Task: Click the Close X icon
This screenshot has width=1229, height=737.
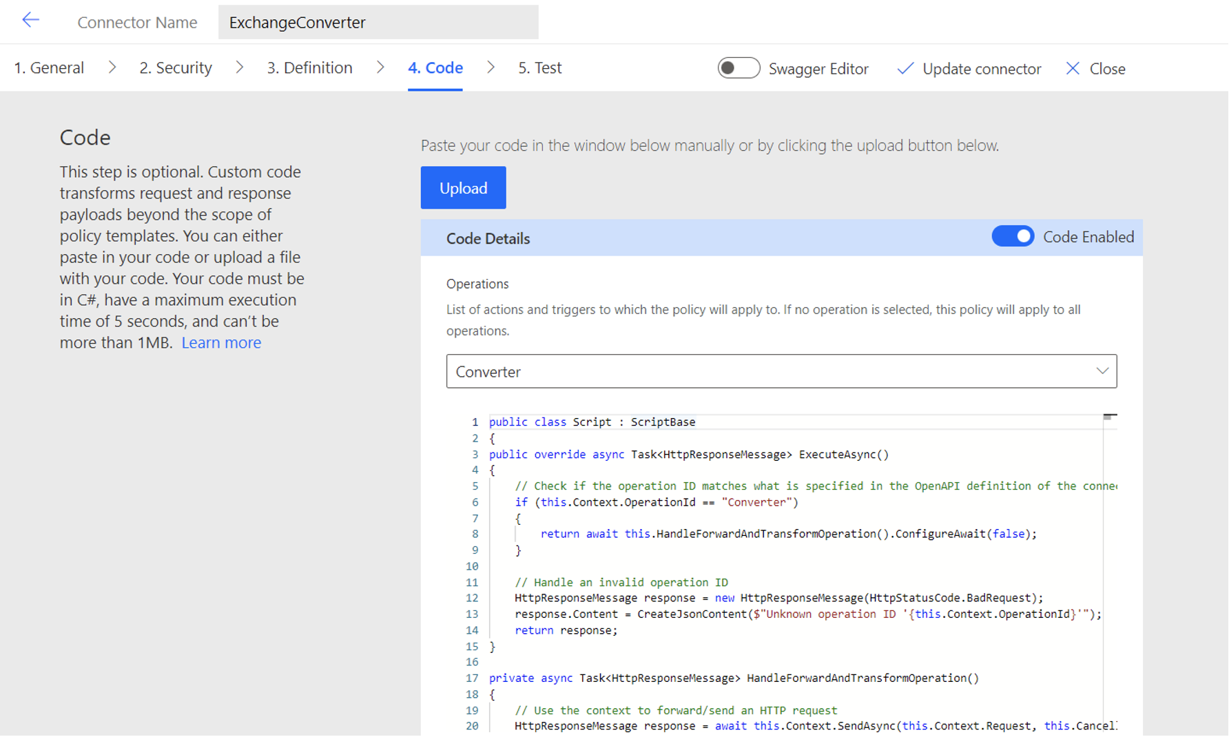Action: click(1073, 68)
